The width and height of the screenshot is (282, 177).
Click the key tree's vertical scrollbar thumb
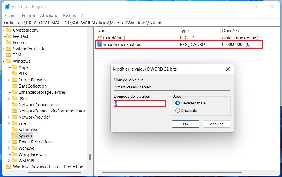pyautogui.click(x=90, y=157)
